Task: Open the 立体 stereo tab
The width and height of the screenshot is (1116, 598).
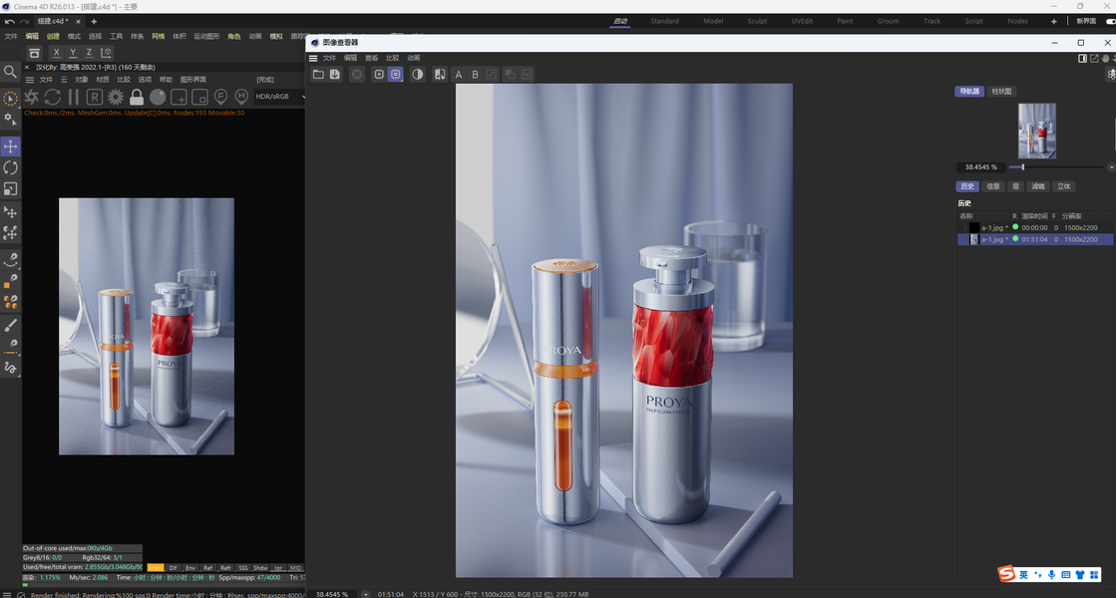Action: click(1063, 186)
